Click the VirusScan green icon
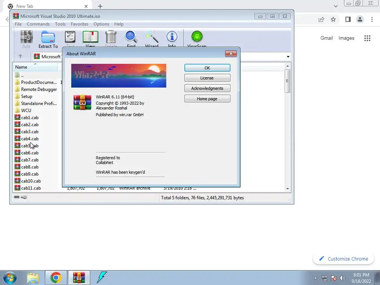The height and width of the screenshot is (285, 380). pyautogui.click(x=197, y=37)
